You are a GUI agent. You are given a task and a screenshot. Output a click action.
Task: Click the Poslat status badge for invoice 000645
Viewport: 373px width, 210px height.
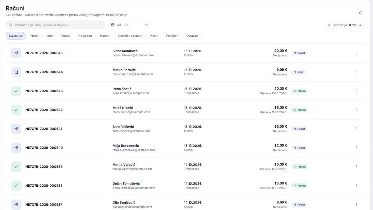coord(299,53)
